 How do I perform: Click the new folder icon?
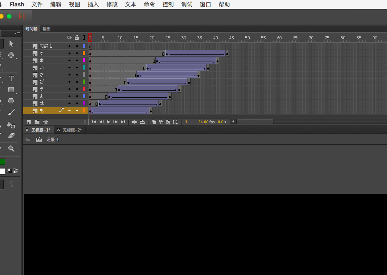[37, 122]
